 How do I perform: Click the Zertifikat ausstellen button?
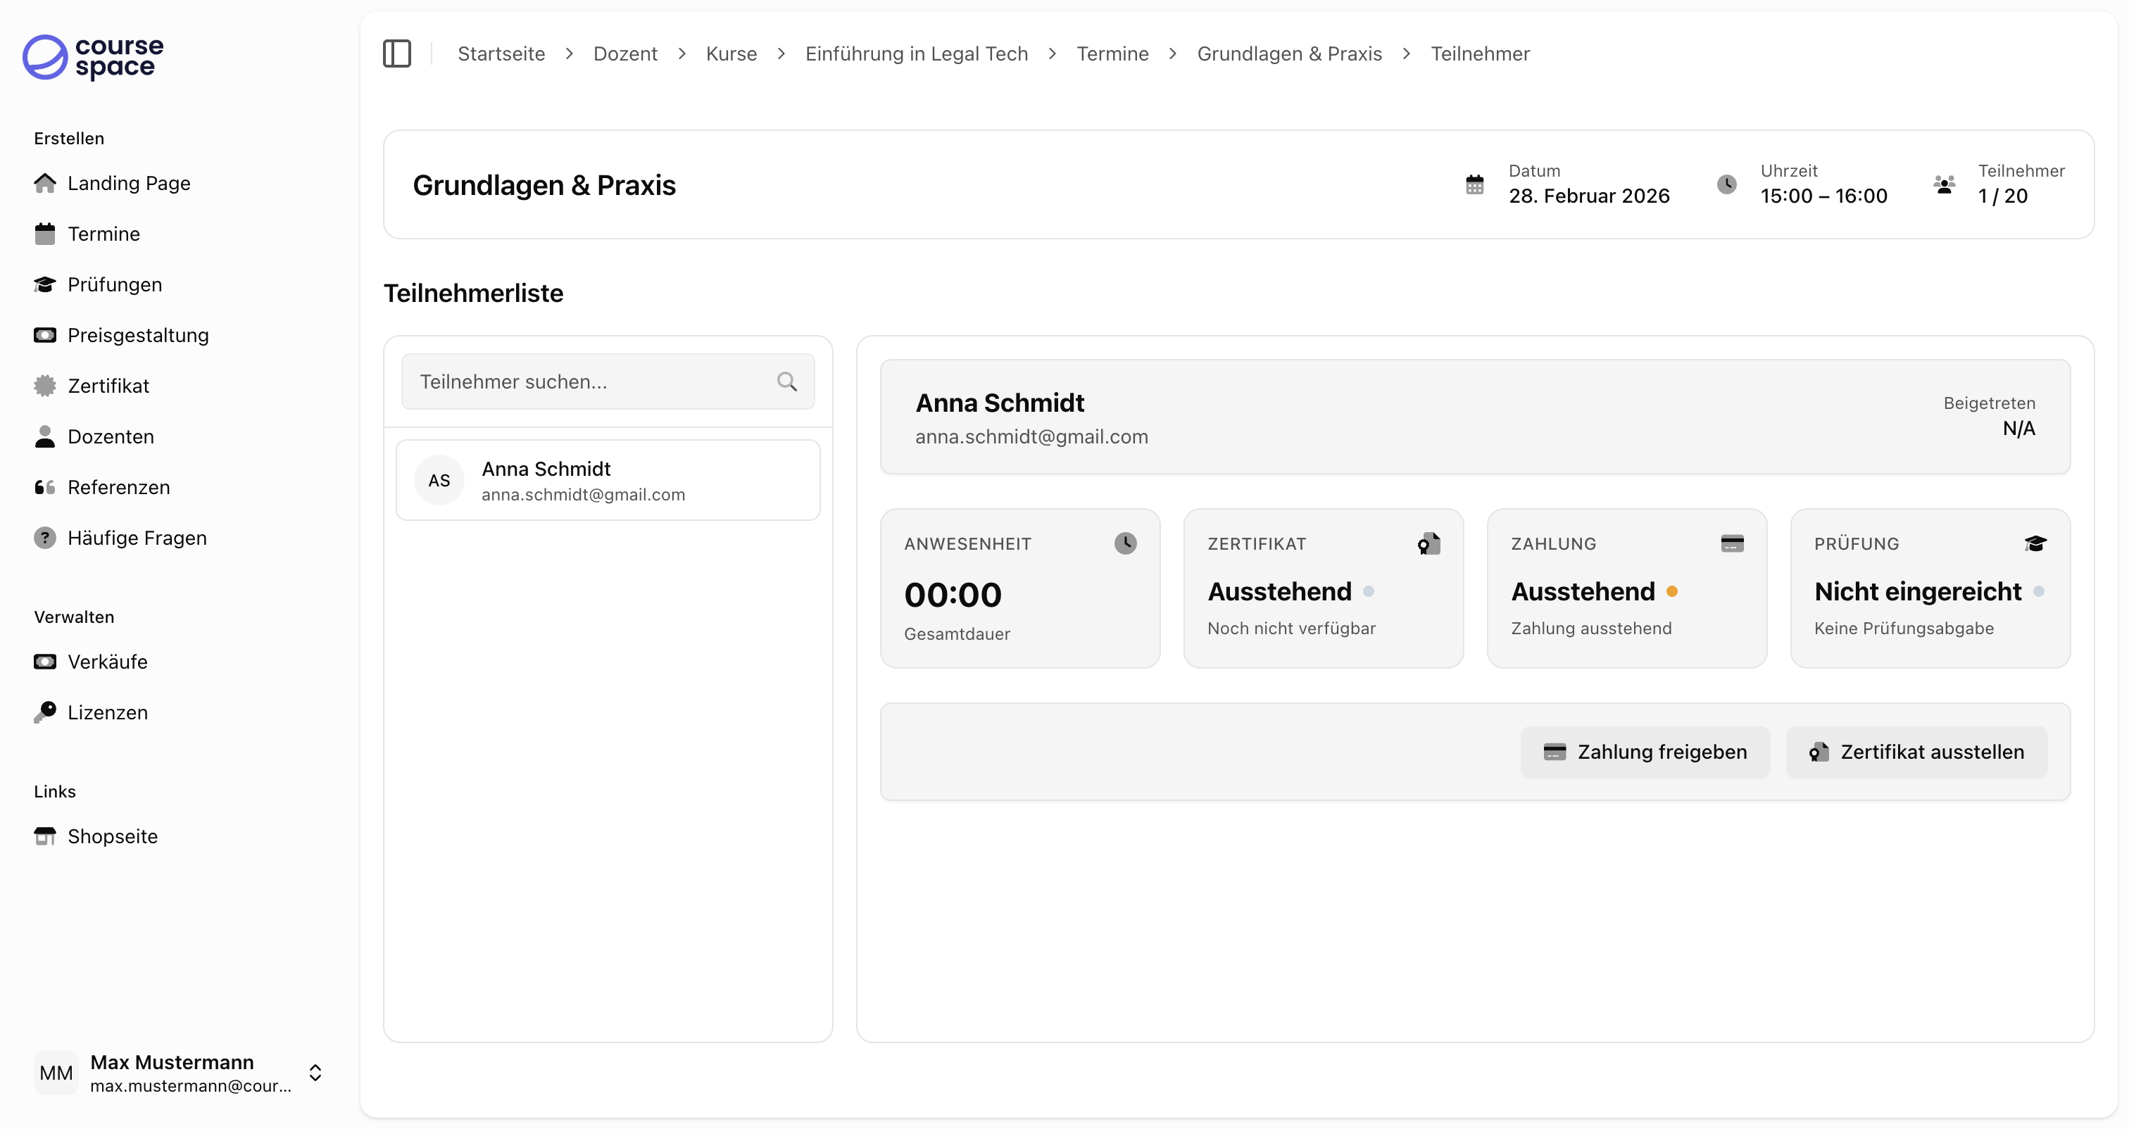1916,752
